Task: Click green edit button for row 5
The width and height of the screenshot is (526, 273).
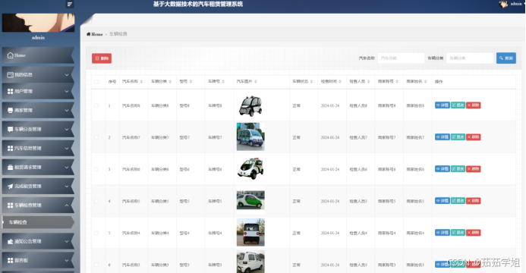Action: 458,233
